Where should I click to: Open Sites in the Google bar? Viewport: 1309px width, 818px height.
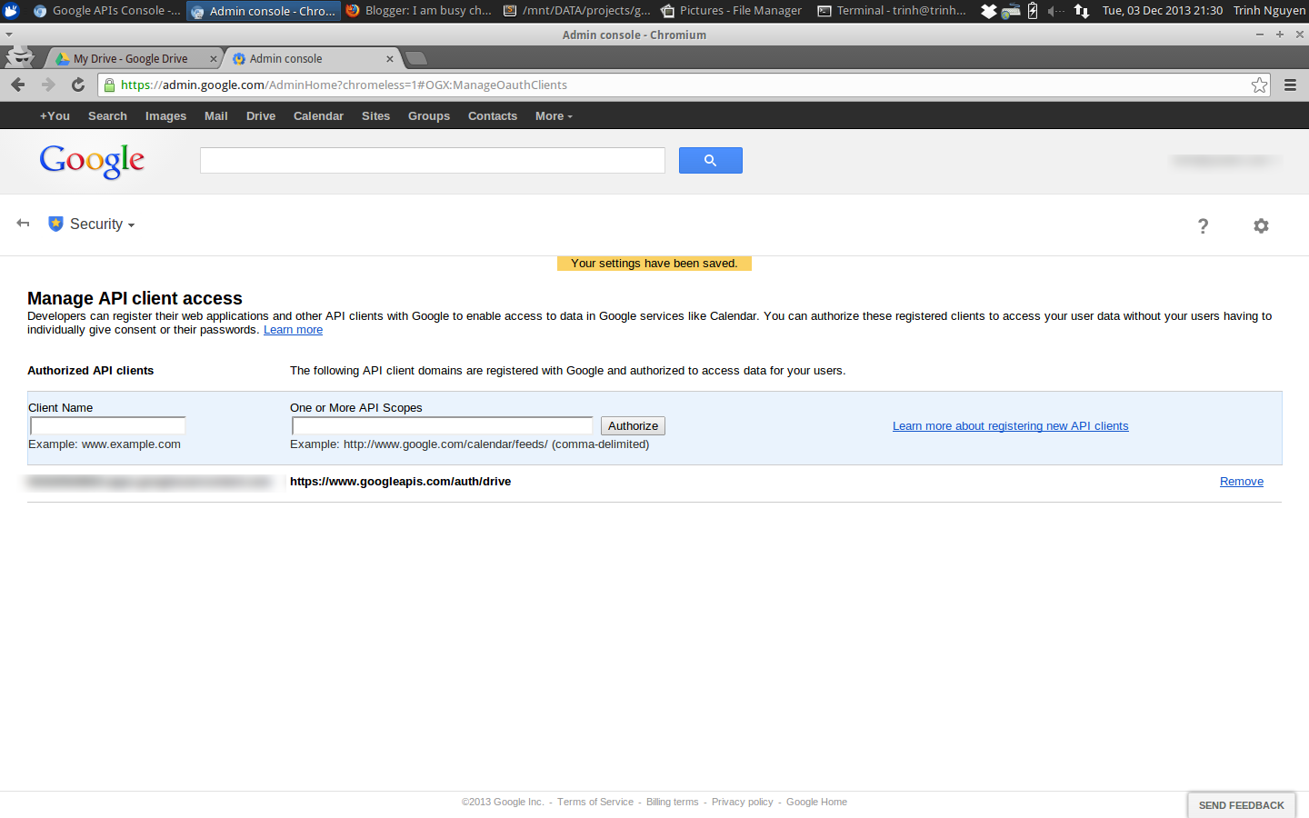[375, 116]
